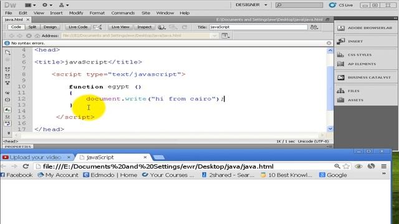The image size is (399, 224).
Task: Open the Site menu
Action: coord(146,13)
